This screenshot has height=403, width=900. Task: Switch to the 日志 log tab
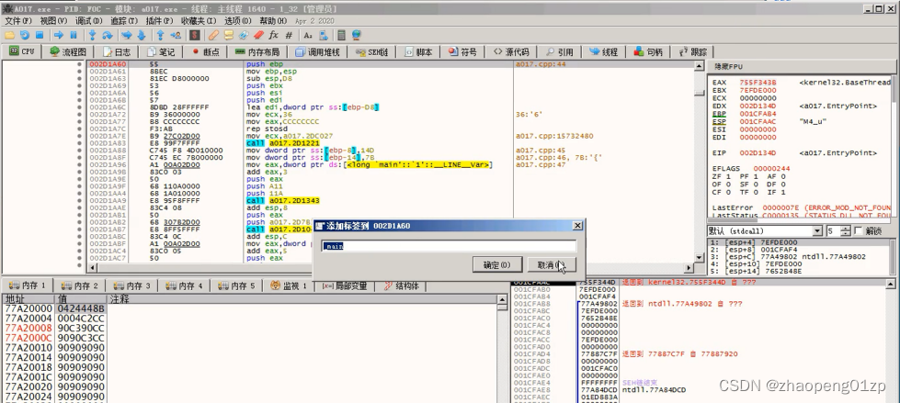coord(117,51)
